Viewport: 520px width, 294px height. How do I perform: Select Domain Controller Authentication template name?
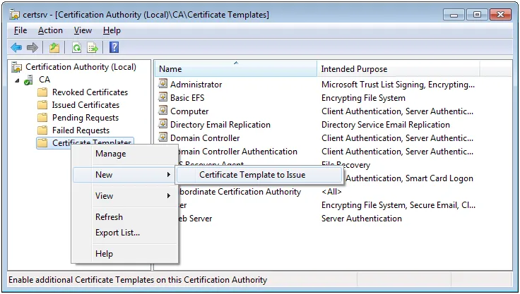click(238, 152)
